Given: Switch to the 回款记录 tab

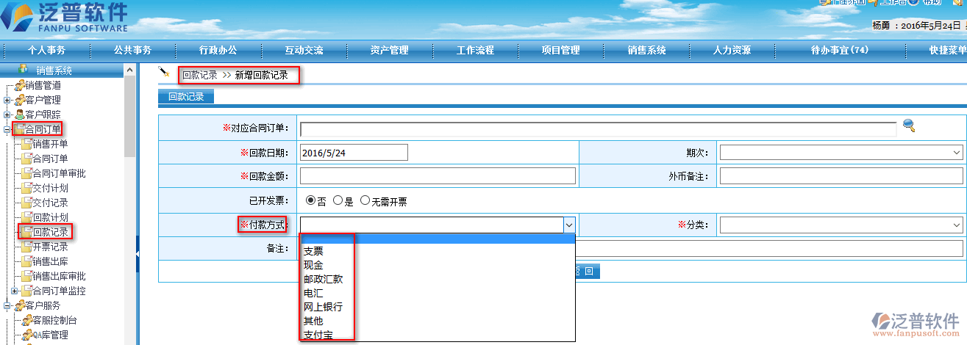Looking at the screenshot, I should pos(186,96).
